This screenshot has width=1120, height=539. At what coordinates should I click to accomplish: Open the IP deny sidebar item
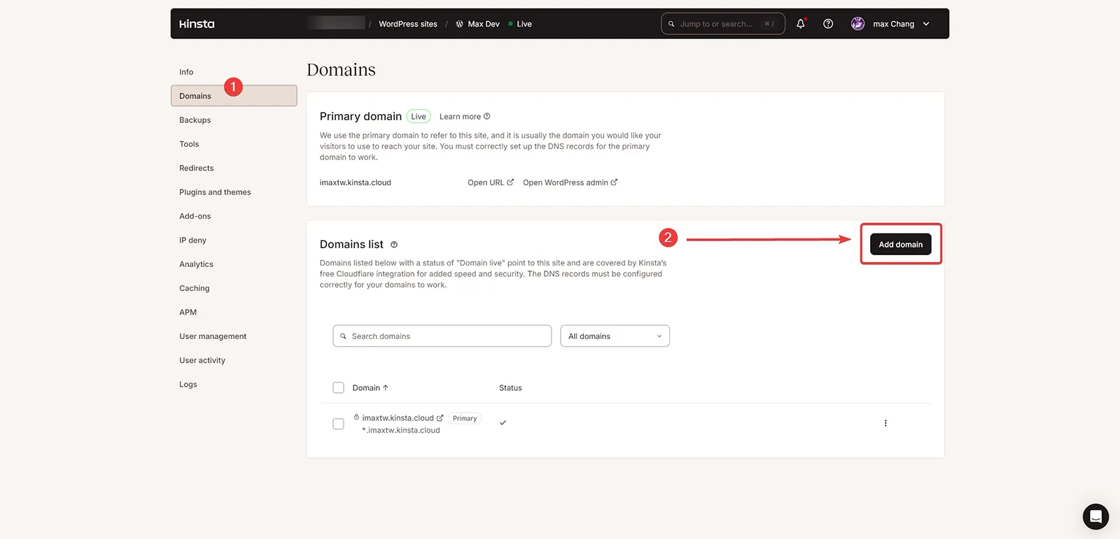click(192, 240)
